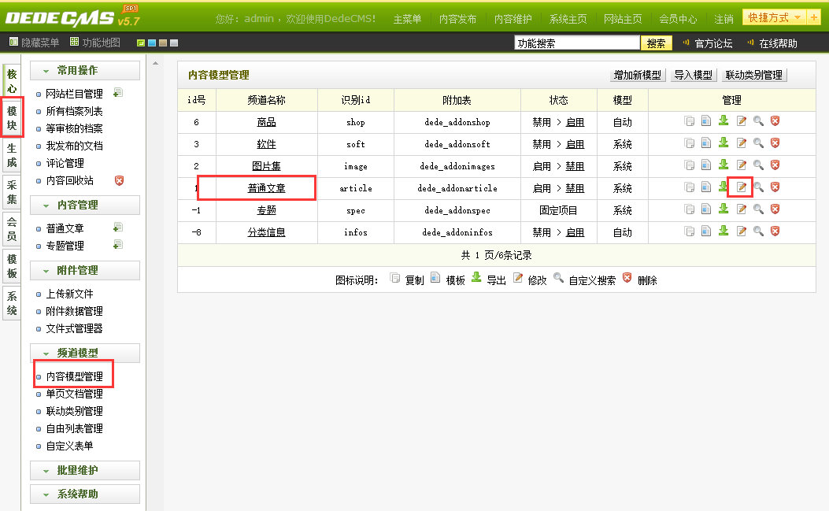This screenshot has height=511, width=829.
Task: Click inside the 功能搜索 input field
Action: click(x=577, y=43)
